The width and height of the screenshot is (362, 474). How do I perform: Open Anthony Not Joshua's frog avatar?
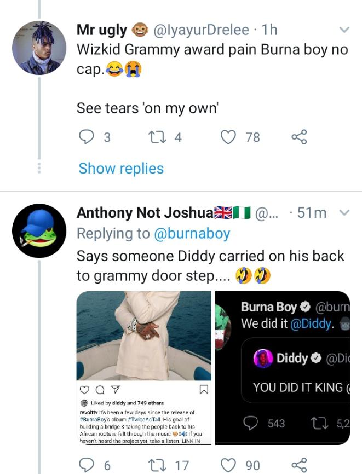coord(39,230)
